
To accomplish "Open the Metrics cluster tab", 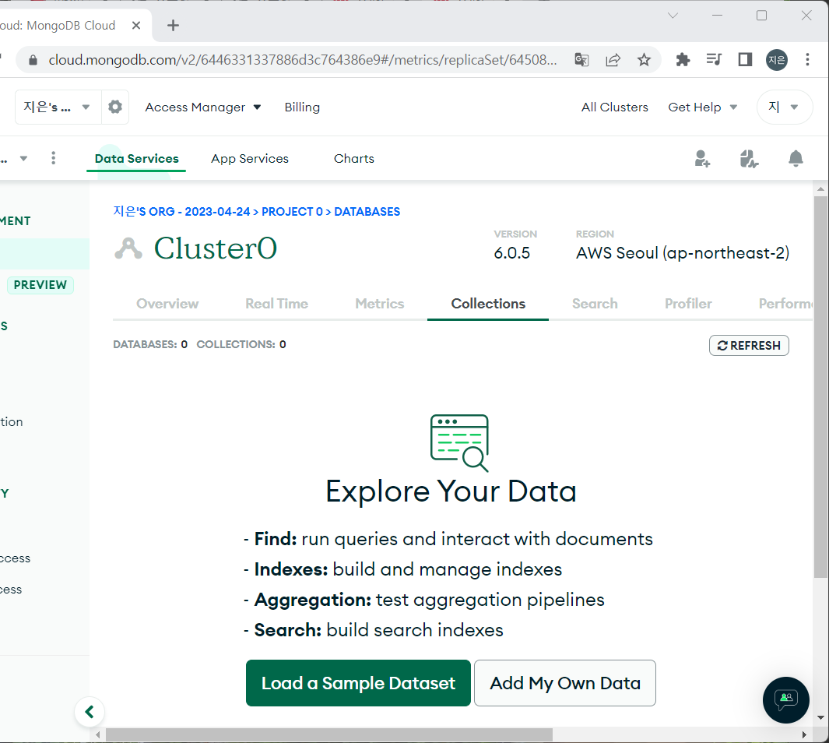I will [x=380, y=304].
